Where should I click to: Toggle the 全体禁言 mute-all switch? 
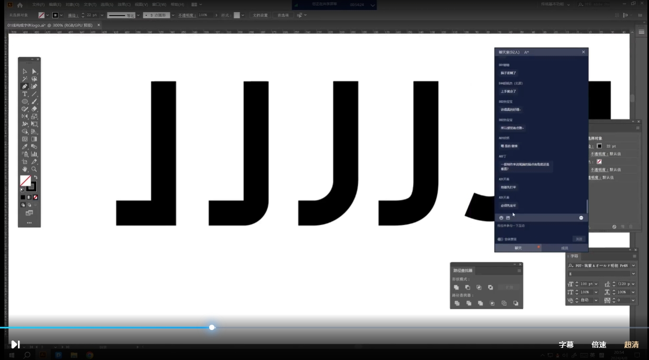click(500, 239)
